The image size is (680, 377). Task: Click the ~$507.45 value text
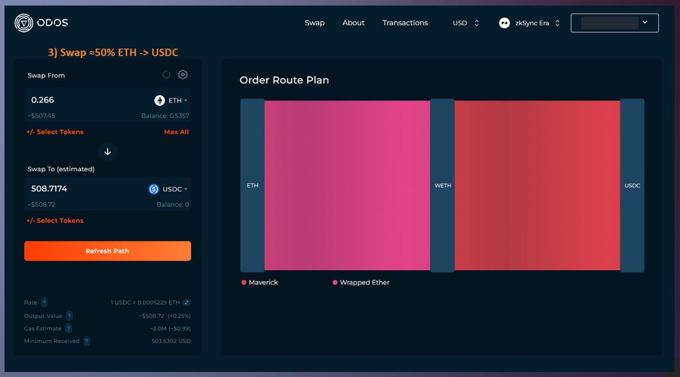point(41,116)
